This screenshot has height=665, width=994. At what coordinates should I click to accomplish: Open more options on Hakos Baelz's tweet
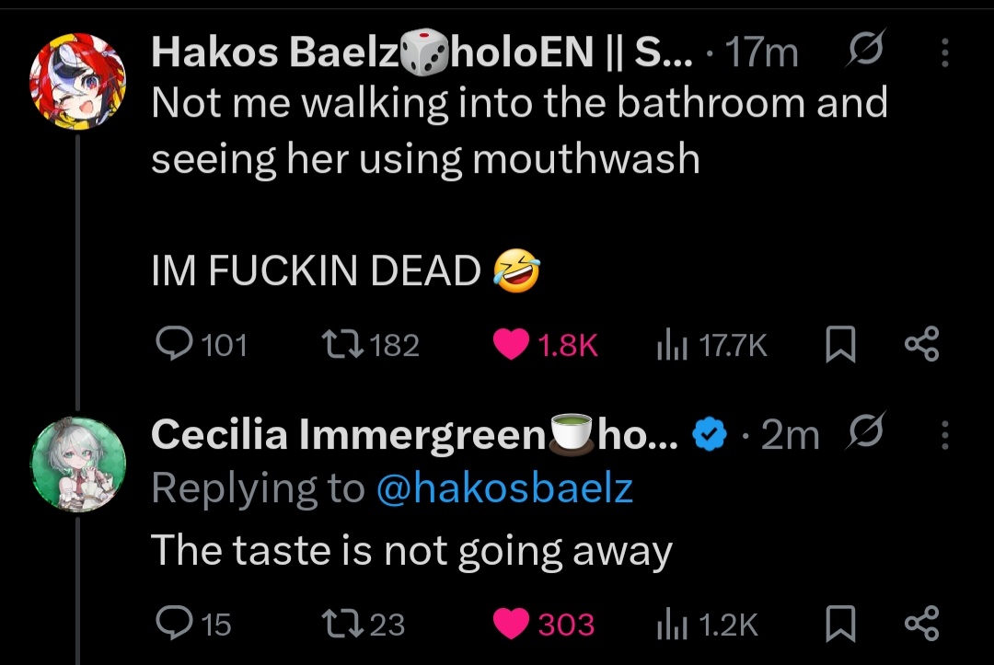(944, 52)
